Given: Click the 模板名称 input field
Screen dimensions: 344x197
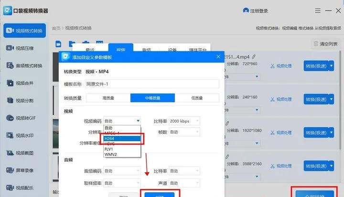Looking at the screenshot, I should point(152,84).
